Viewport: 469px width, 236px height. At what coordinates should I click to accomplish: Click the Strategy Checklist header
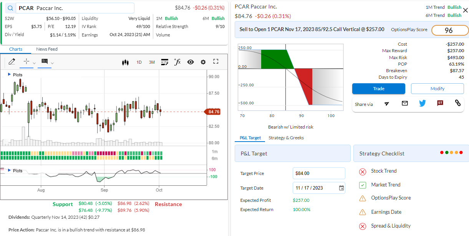pos(411,153)
